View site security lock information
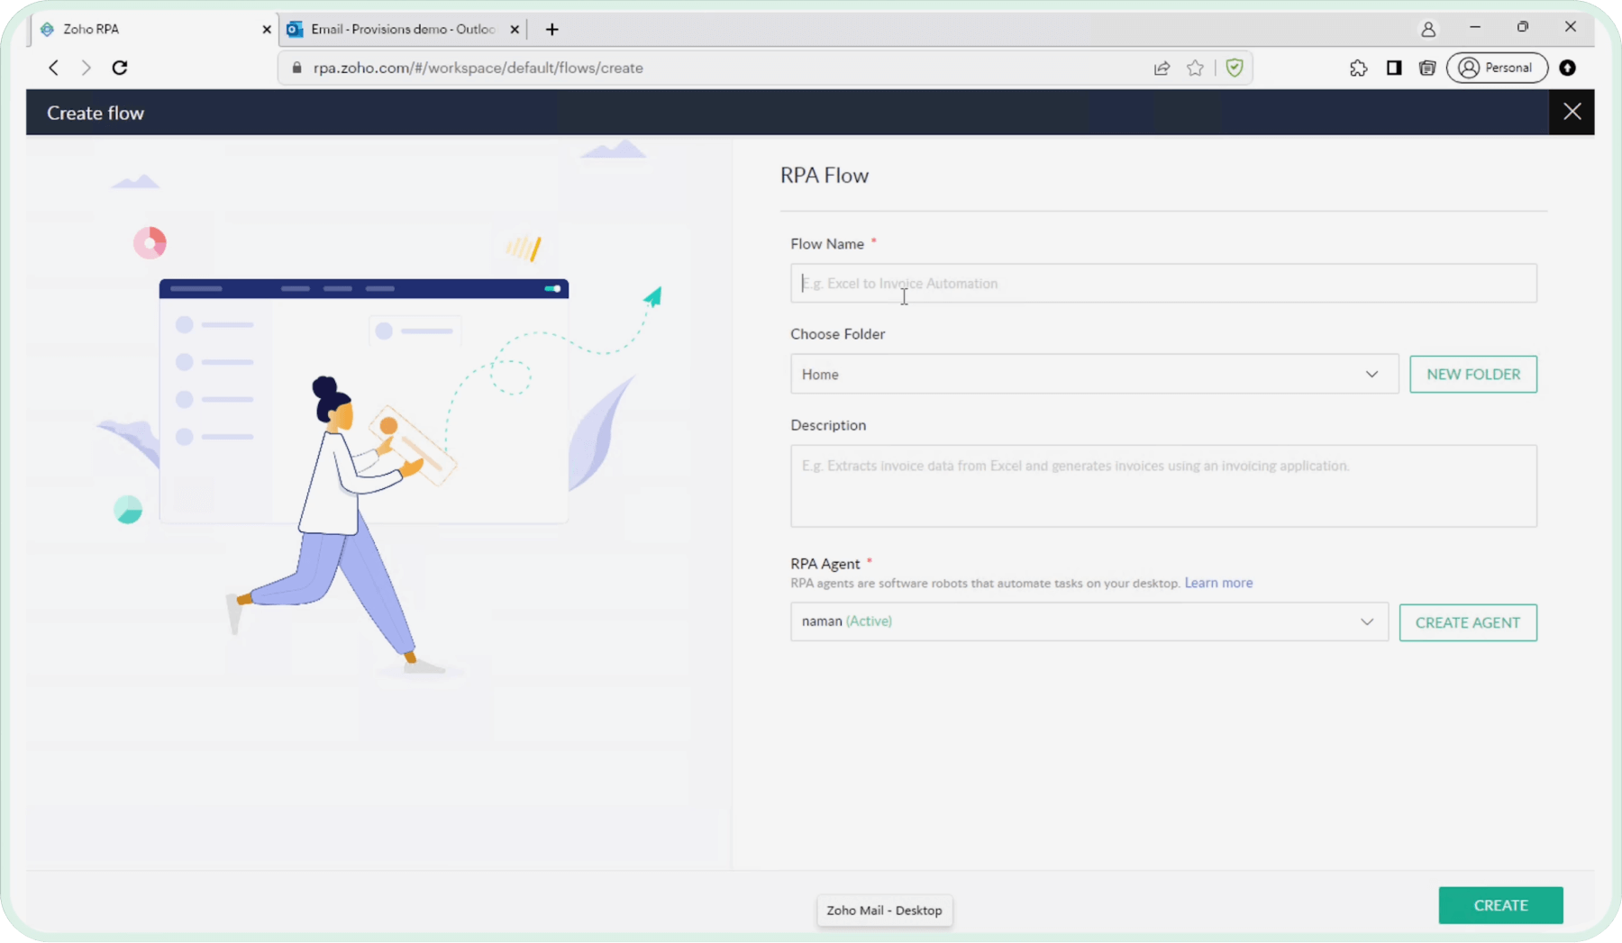The width and height of the screenshot is (1622, 943). pos(297,68)
